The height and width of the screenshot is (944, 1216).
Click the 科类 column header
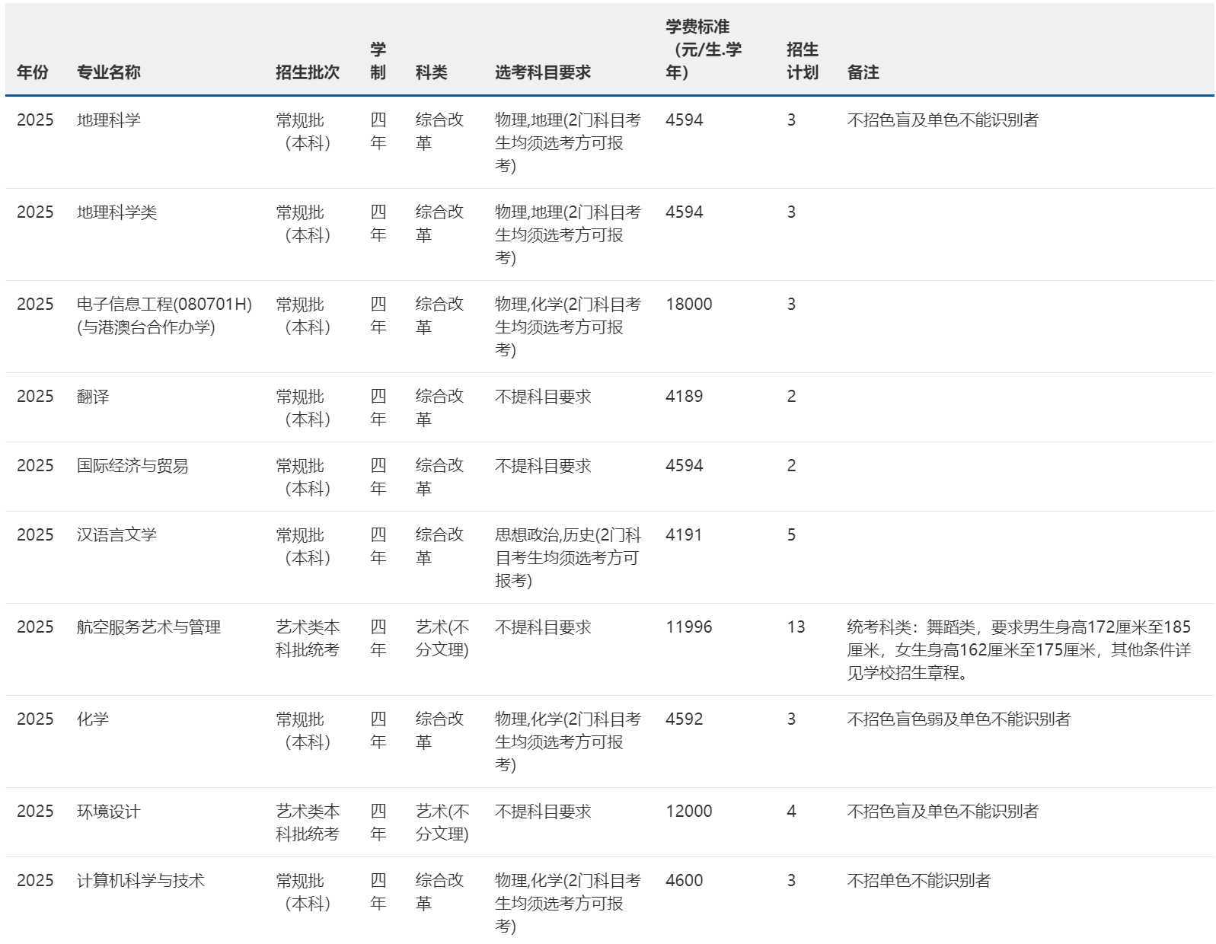(432, 72)
